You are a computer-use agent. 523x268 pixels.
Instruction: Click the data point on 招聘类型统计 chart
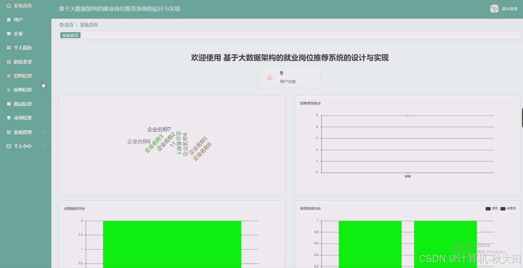[408, 115]
